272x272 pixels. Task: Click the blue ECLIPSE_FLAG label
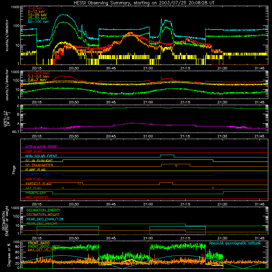[x=37, y=174]
